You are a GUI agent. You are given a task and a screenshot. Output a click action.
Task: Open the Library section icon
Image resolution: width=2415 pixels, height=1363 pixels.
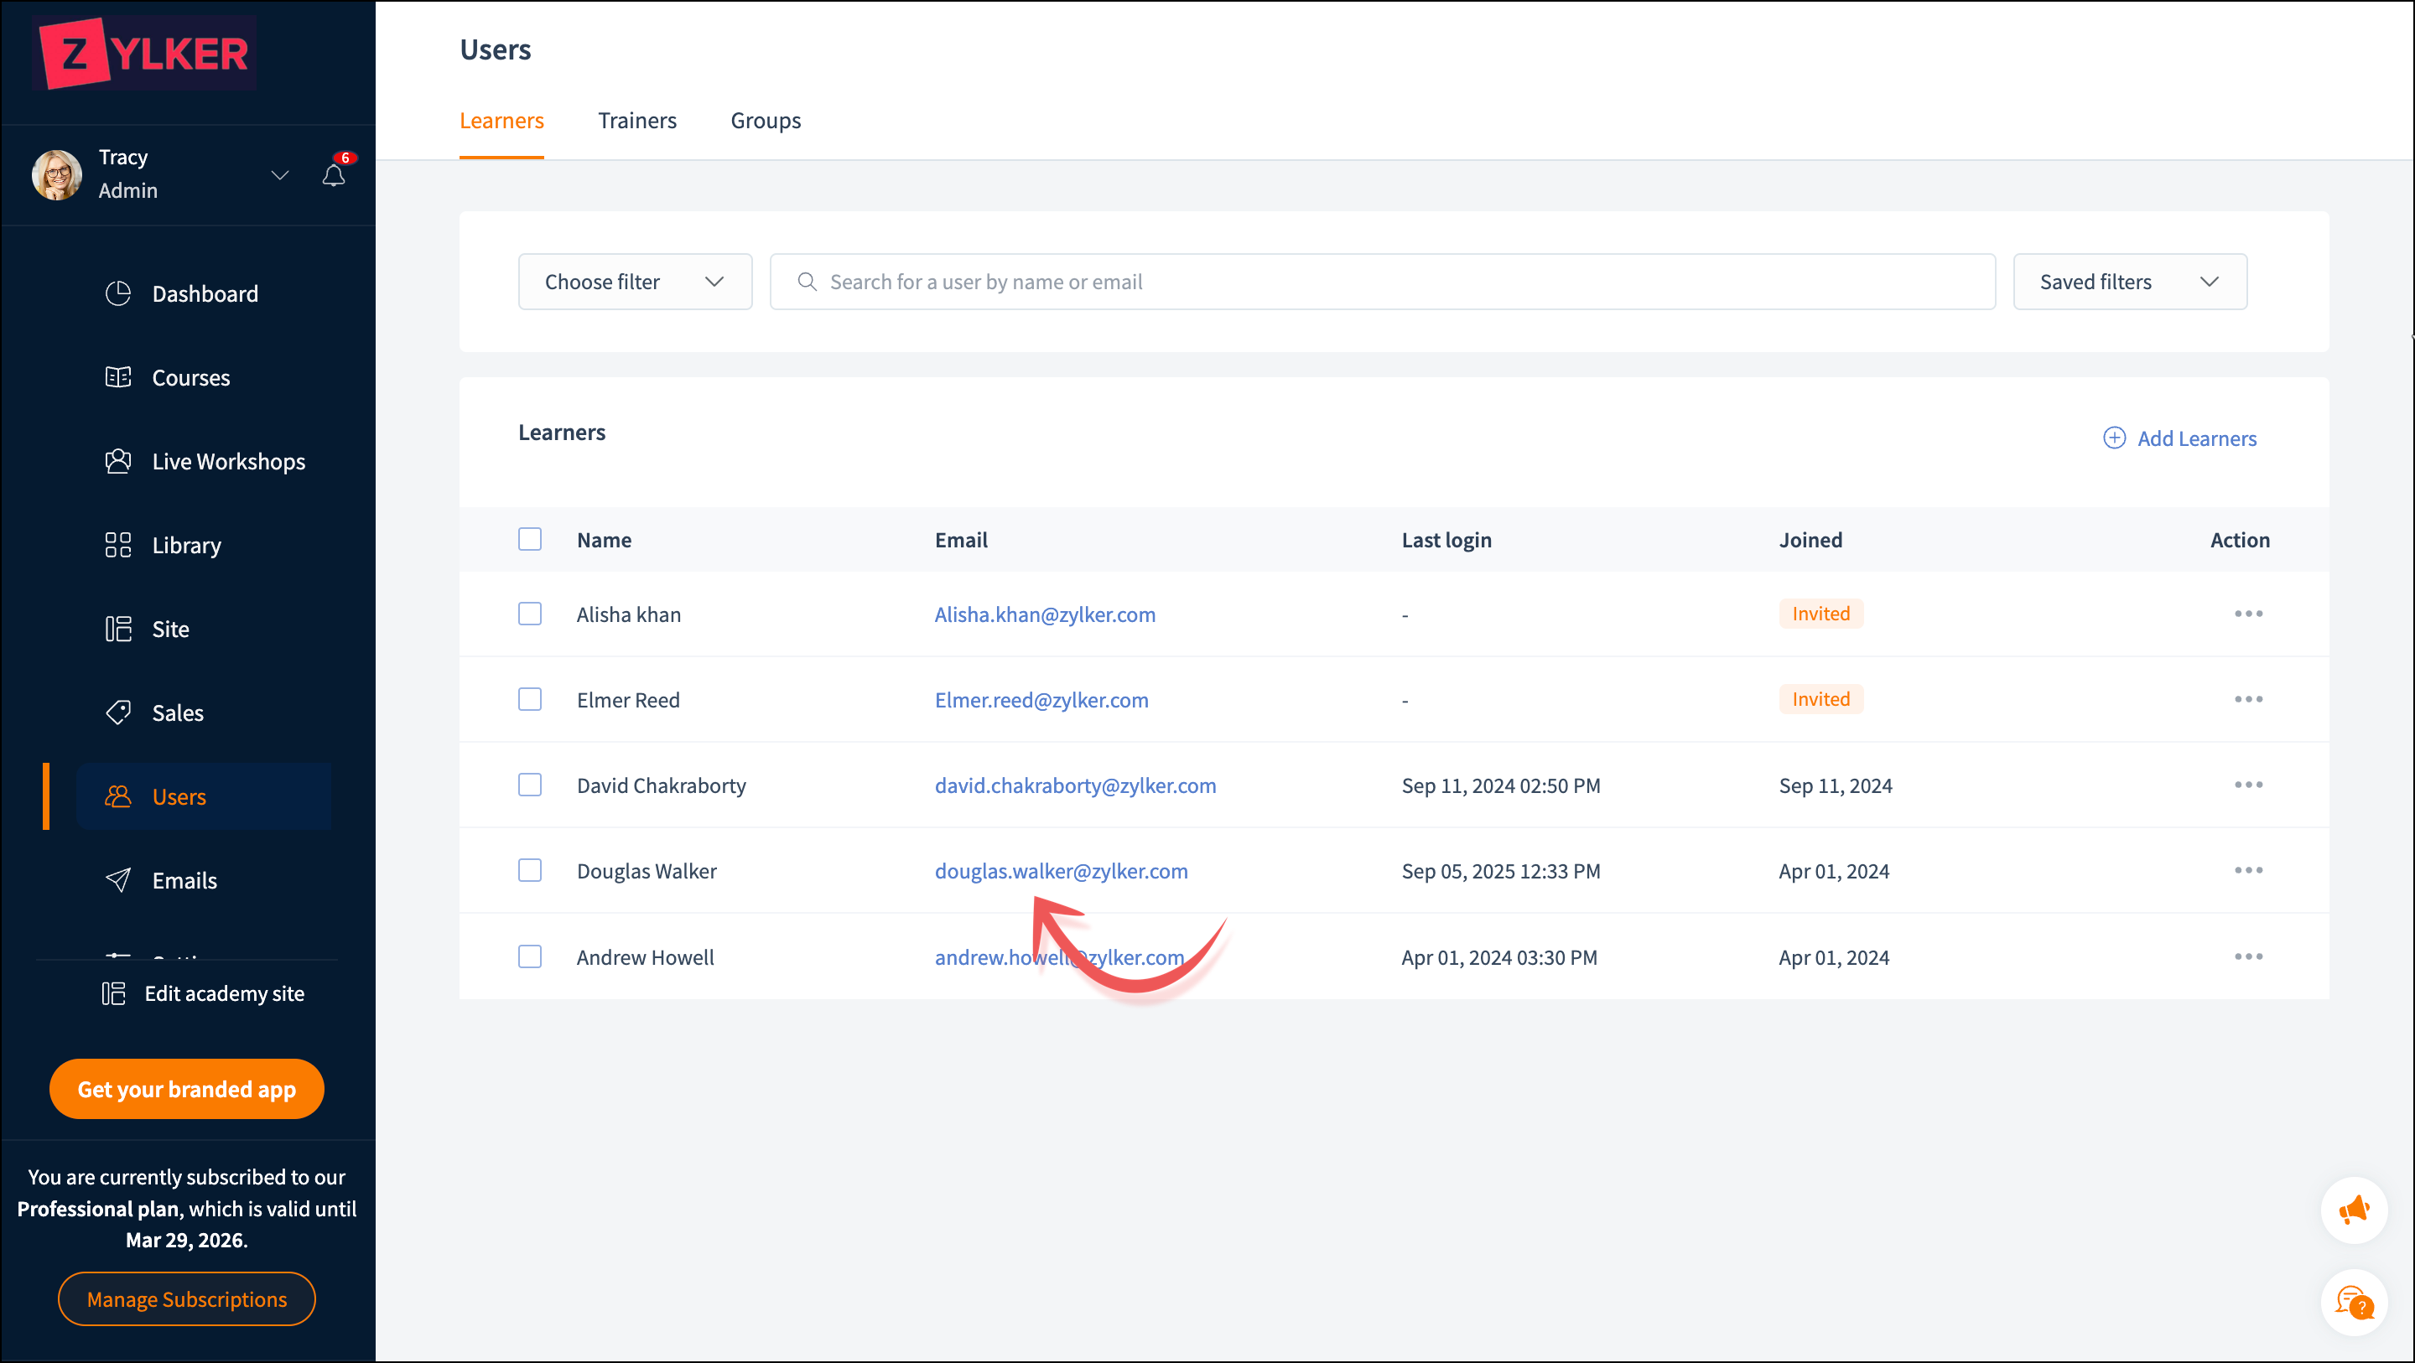(118, 545)
